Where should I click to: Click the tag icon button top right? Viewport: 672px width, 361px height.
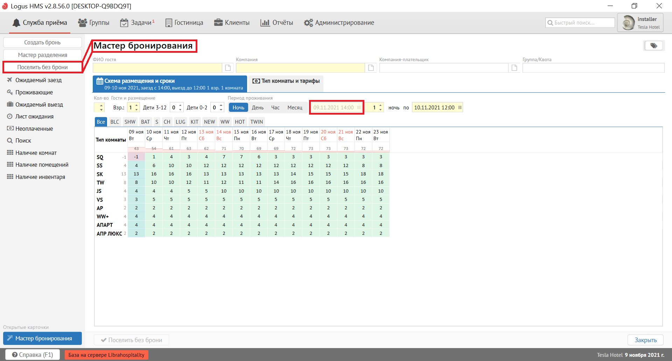pos(653,46)
